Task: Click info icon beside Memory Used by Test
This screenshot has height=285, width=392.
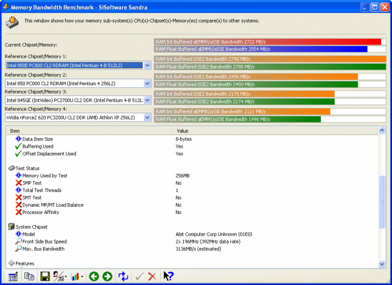Action: [19, 175]
